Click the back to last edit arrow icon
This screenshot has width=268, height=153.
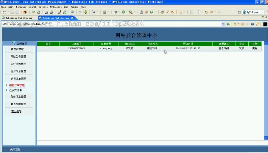pyautogui.click(x=206, y=12)
